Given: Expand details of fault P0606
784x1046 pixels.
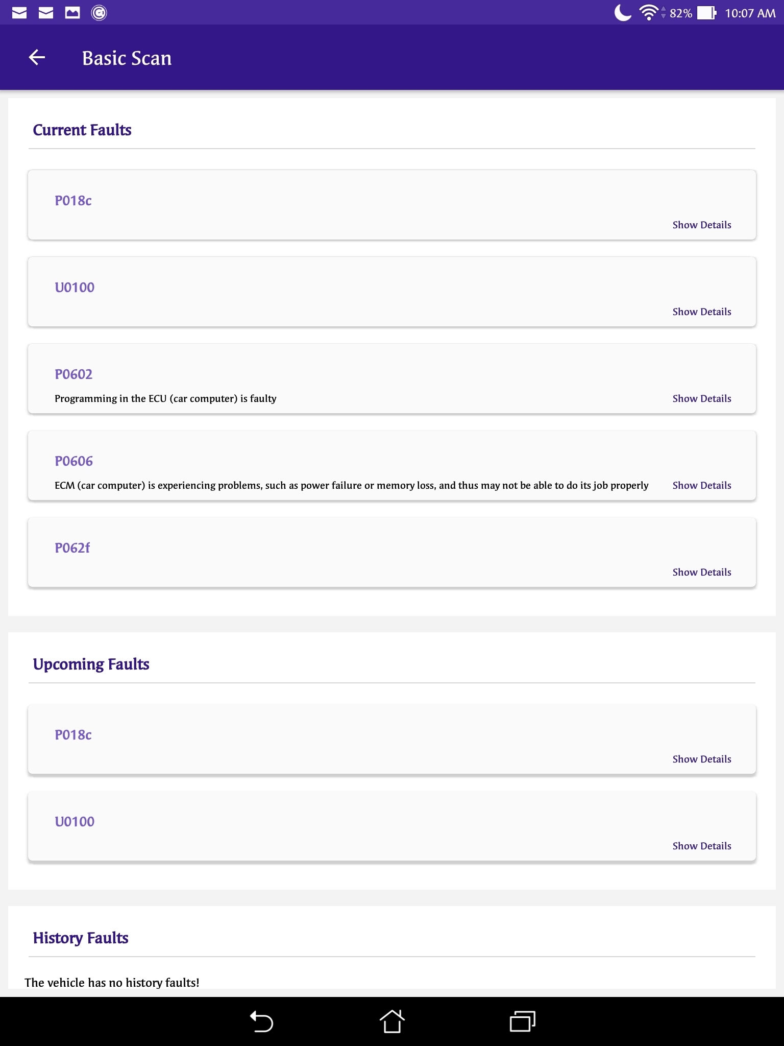Looking at the screenshot, I should click(701, 485).
